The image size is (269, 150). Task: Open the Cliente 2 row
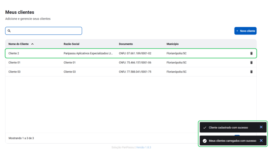(131, 53)
